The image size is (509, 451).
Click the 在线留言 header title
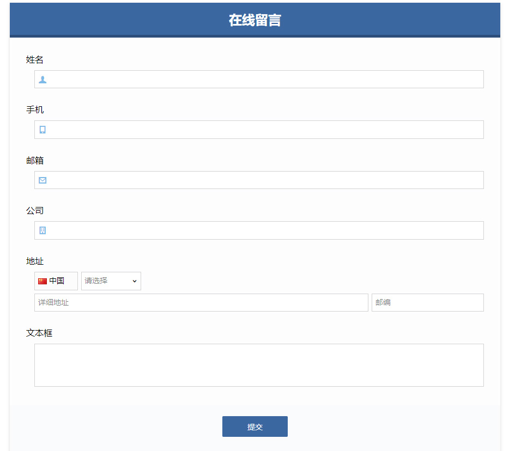pos(254,20)
